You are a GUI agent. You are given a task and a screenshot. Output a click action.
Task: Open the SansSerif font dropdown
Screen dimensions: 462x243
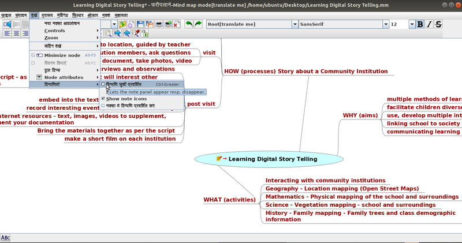tap(386, 24)
